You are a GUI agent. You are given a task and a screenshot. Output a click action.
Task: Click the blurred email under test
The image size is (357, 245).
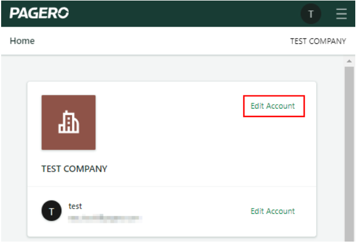[105, 217]
